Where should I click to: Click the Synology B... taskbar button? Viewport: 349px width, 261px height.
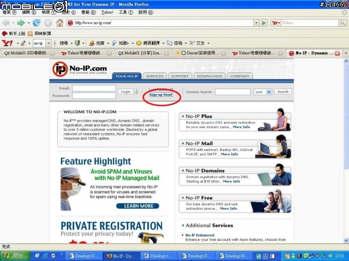click(234, 256)
